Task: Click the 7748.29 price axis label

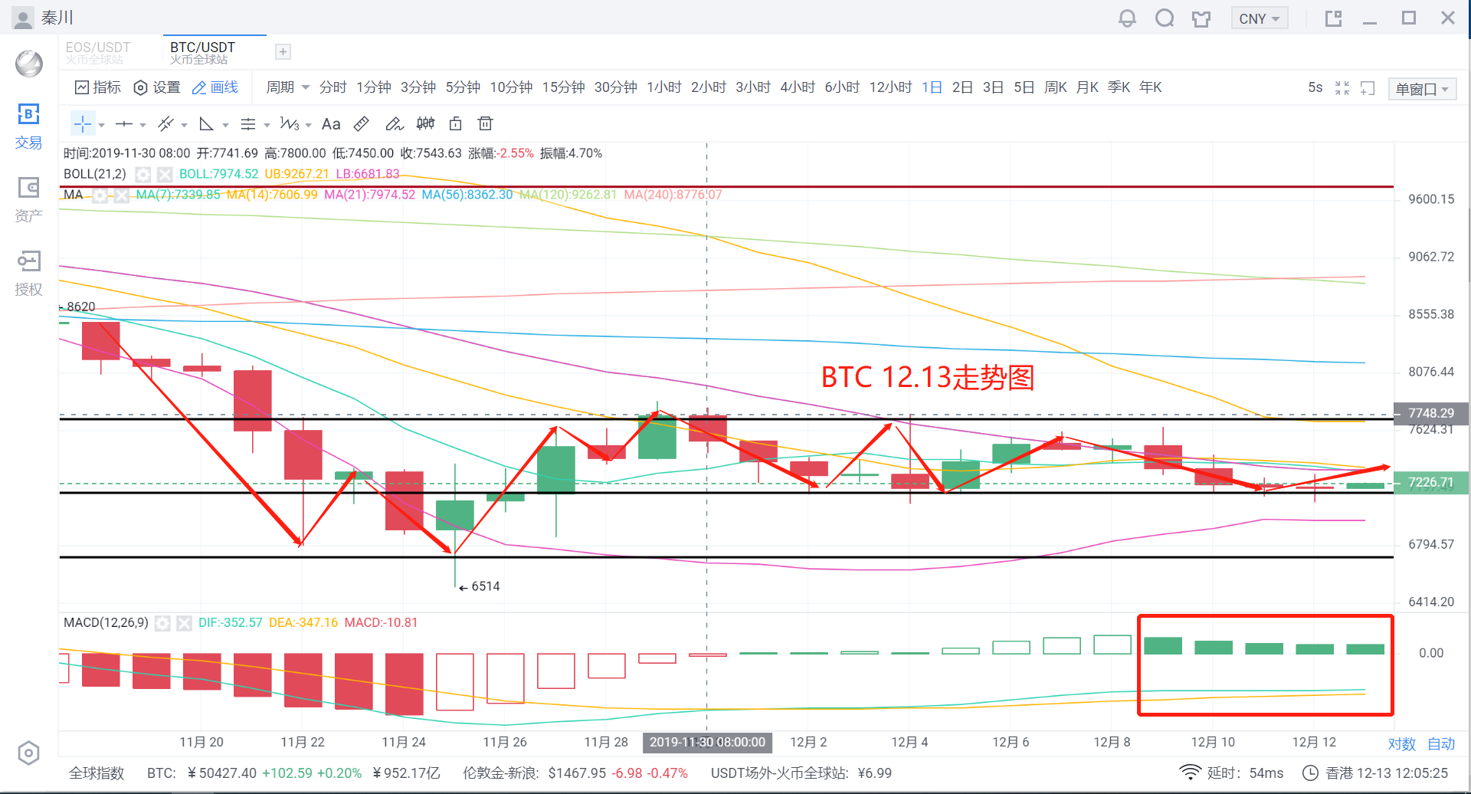Action: 1430,413
